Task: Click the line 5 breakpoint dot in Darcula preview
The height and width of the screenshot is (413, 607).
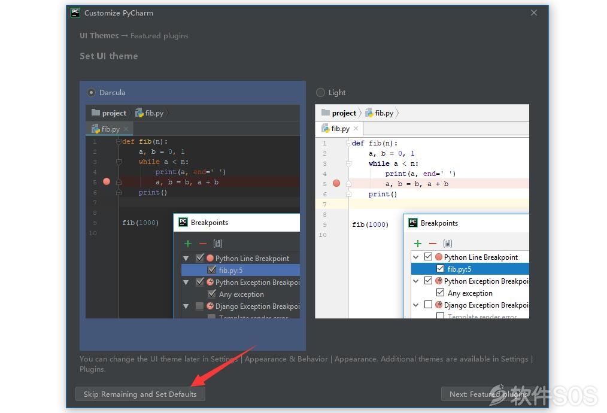Action: tap(107, 181)
